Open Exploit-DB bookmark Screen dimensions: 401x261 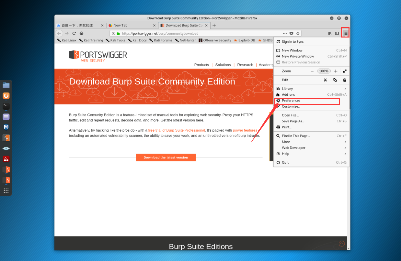(x=244, y=40)
